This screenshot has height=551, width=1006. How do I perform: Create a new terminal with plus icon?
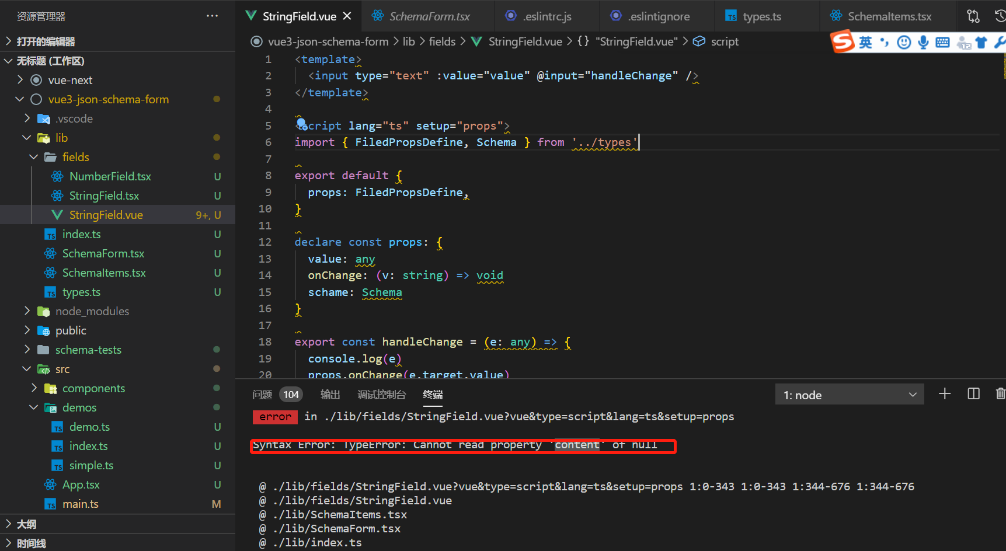(945, 394)
